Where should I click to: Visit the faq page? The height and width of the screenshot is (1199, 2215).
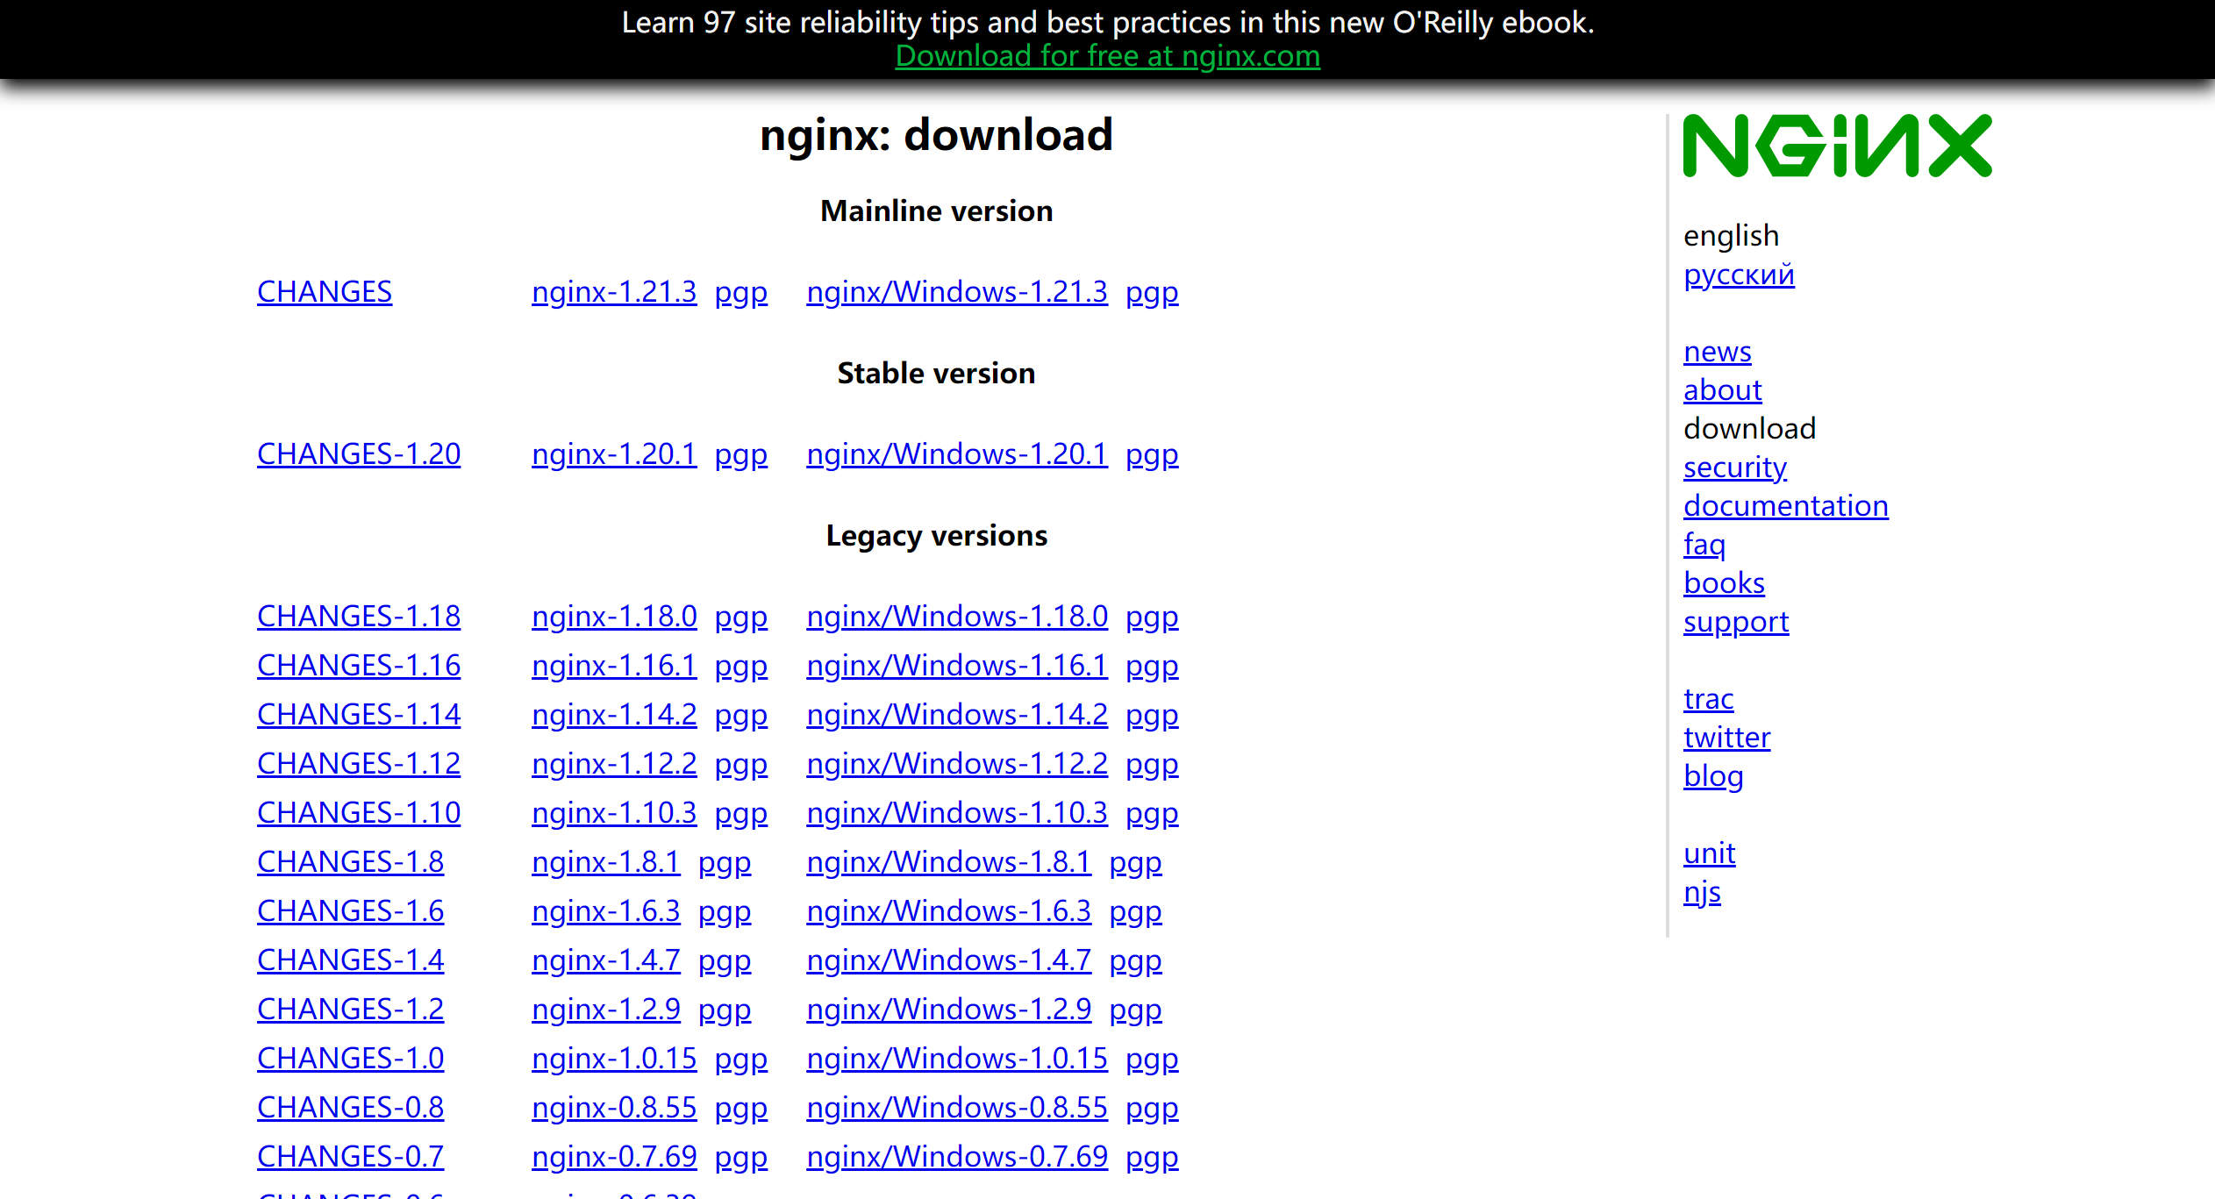(1704, 545)
